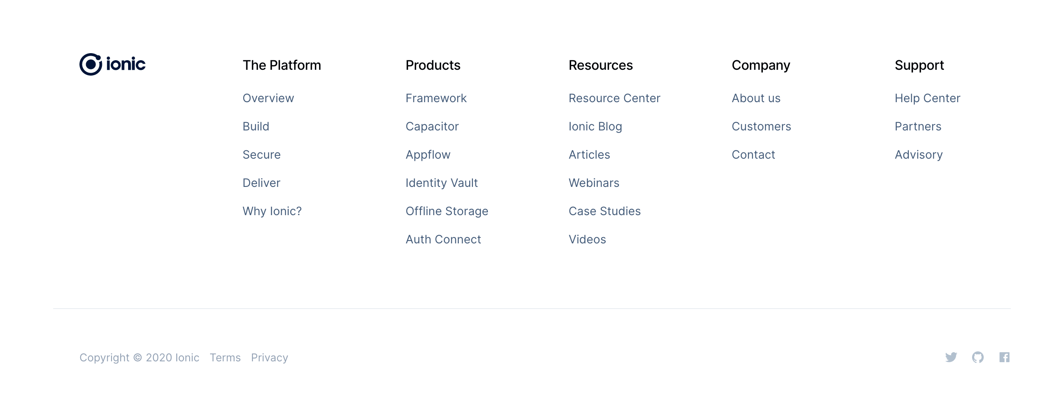Screen dimensions: 1064x417
Task: Open the Auth Connect link
Action: 443,239
